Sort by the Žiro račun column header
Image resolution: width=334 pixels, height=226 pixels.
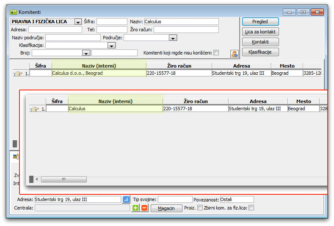(179, 66)
